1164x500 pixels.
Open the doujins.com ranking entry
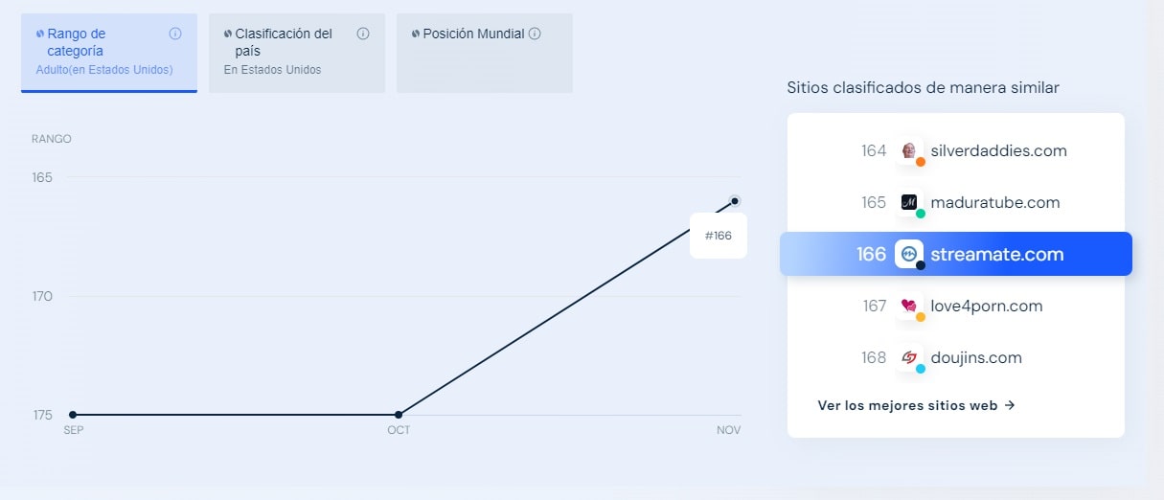956,358
